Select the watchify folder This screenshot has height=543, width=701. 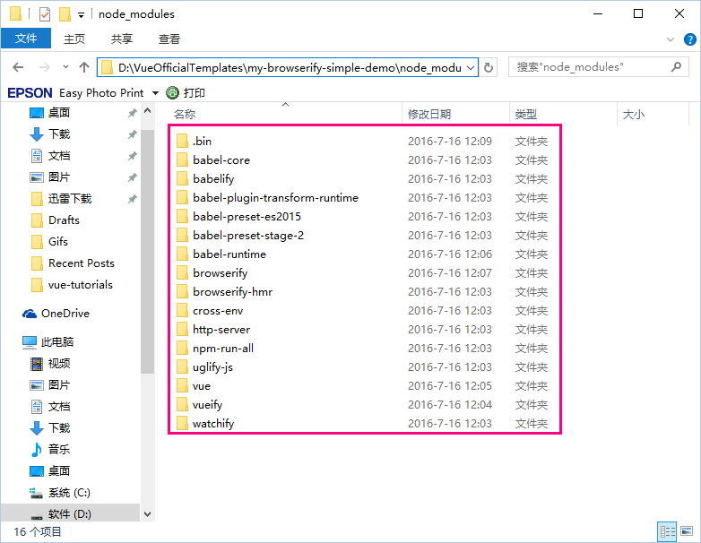[213, 423]
